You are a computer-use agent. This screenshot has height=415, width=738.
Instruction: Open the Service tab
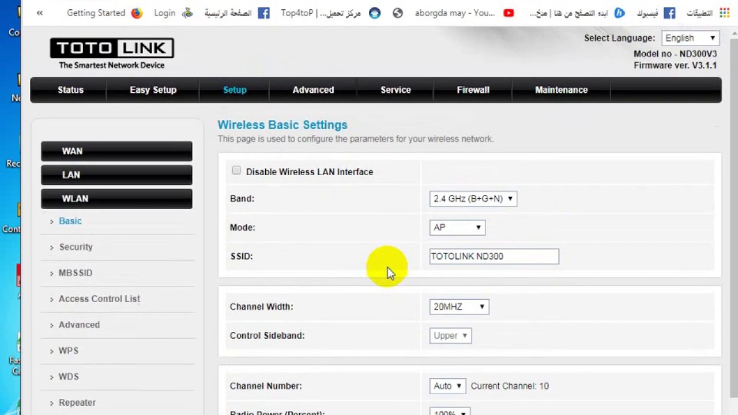396,90
